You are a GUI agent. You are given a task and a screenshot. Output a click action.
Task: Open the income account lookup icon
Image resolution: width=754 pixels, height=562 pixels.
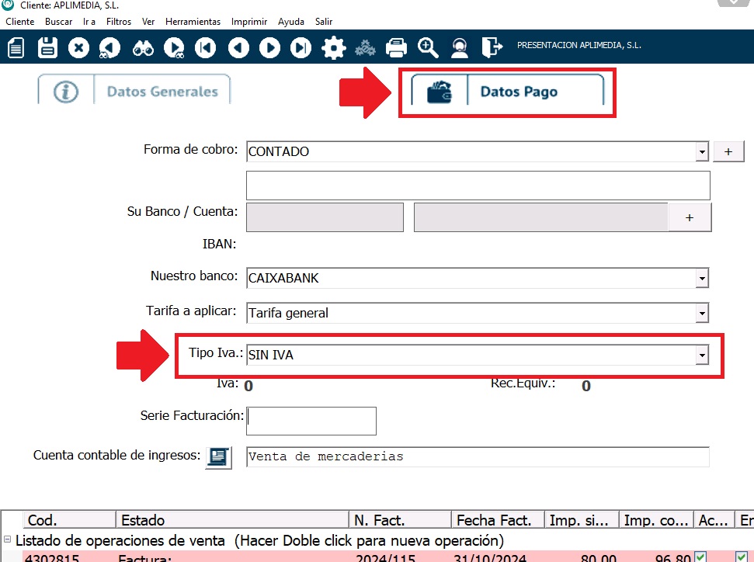pos(218,457)
